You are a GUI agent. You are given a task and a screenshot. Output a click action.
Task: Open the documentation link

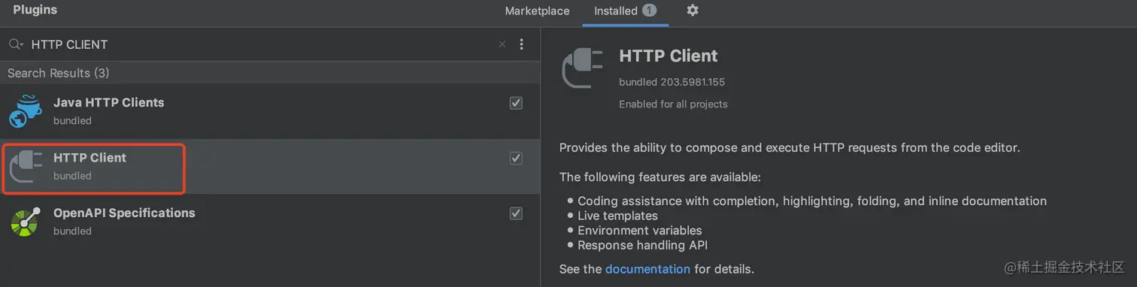(x=647, y=268)
